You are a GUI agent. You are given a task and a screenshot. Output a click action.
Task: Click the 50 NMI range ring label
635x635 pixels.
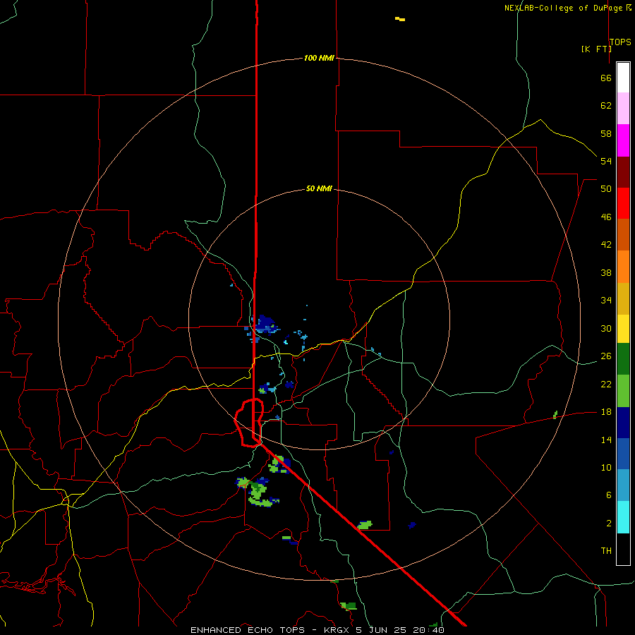(319, 188)
